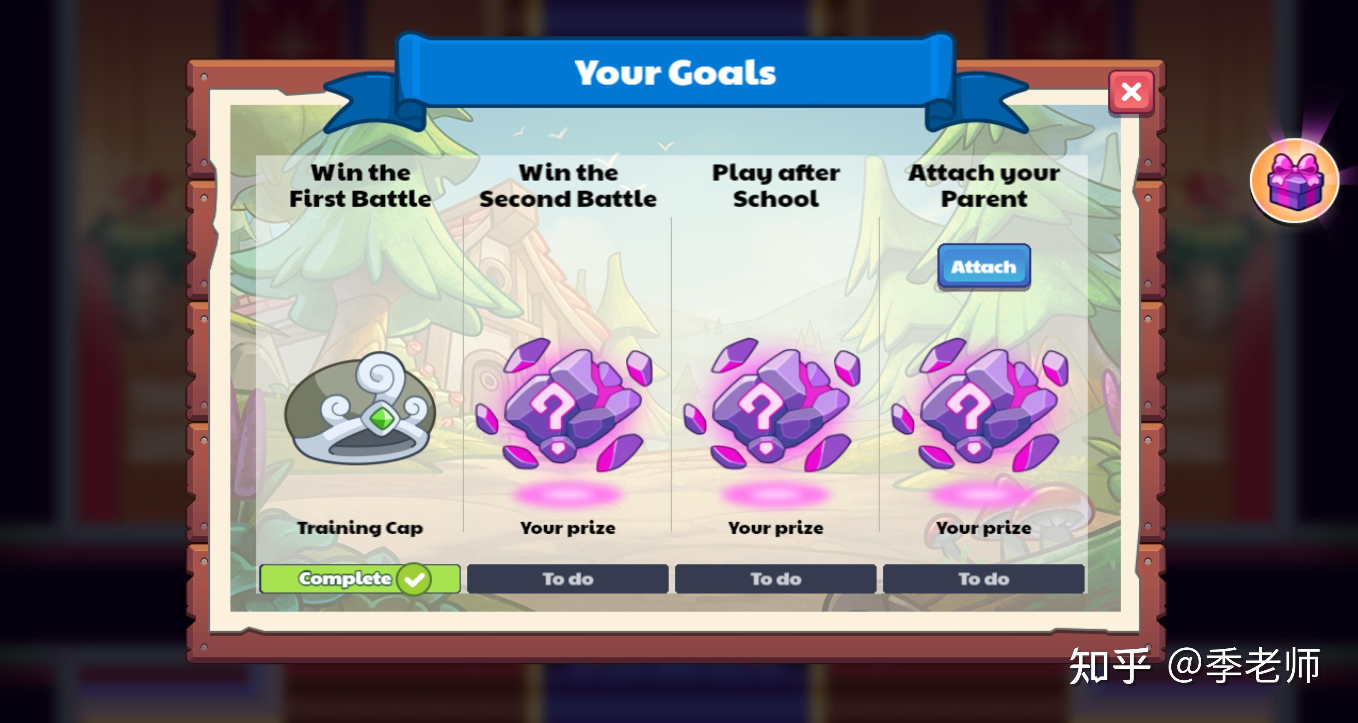Select To do under Play after School
This screenshot has height=723, width=1358.
coord(775,579)
